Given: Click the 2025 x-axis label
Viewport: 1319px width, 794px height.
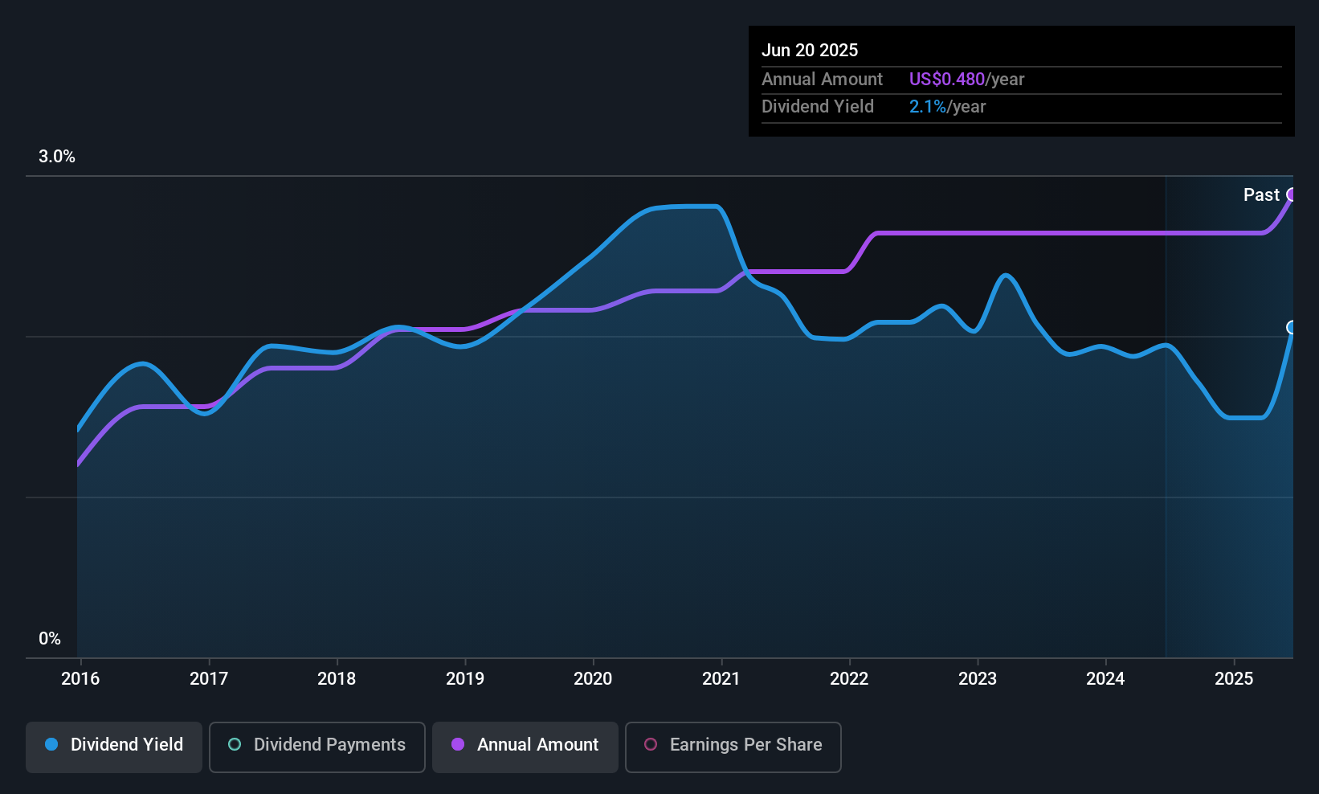Looking at the screenshot, I should [1234, 679].
